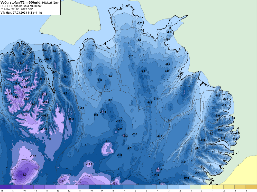Select the -8.4 temperature label

tap(54, 72)
